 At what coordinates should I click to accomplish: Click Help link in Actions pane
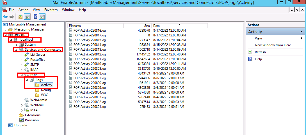coord(258,59)
